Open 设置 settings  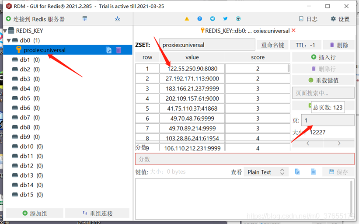click(x=340, y=19)
